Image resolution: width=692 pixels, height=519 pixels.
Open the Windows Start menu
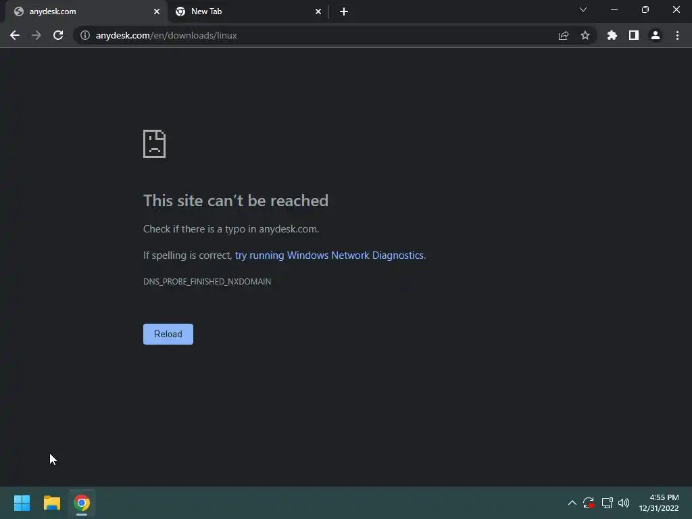(22, 503)
